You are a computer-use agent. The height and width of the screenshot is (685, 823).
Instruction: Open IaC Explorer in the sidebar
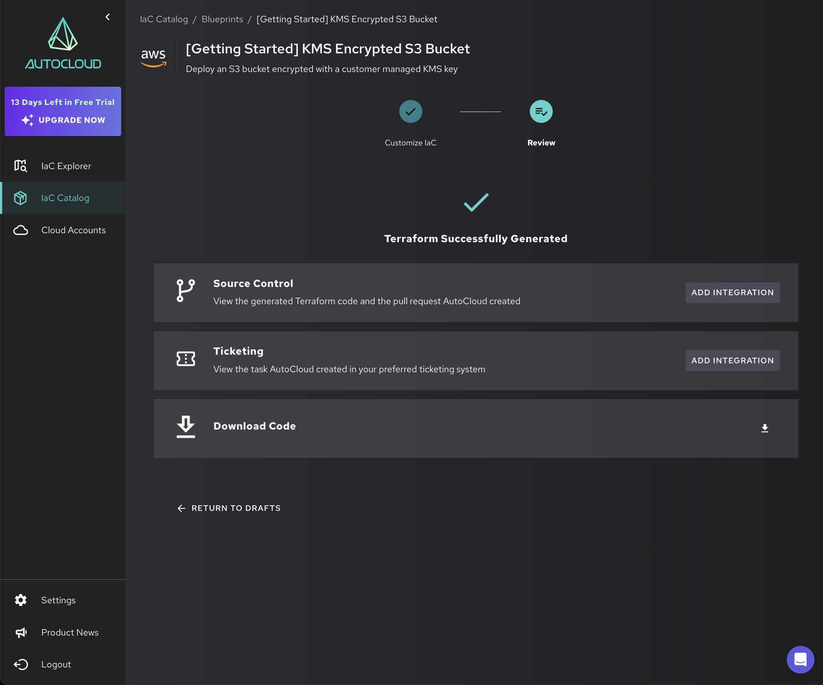point(66,166)
